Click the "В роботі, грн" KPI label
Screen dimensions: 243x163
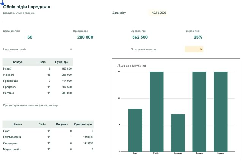[x=138, y=31]
